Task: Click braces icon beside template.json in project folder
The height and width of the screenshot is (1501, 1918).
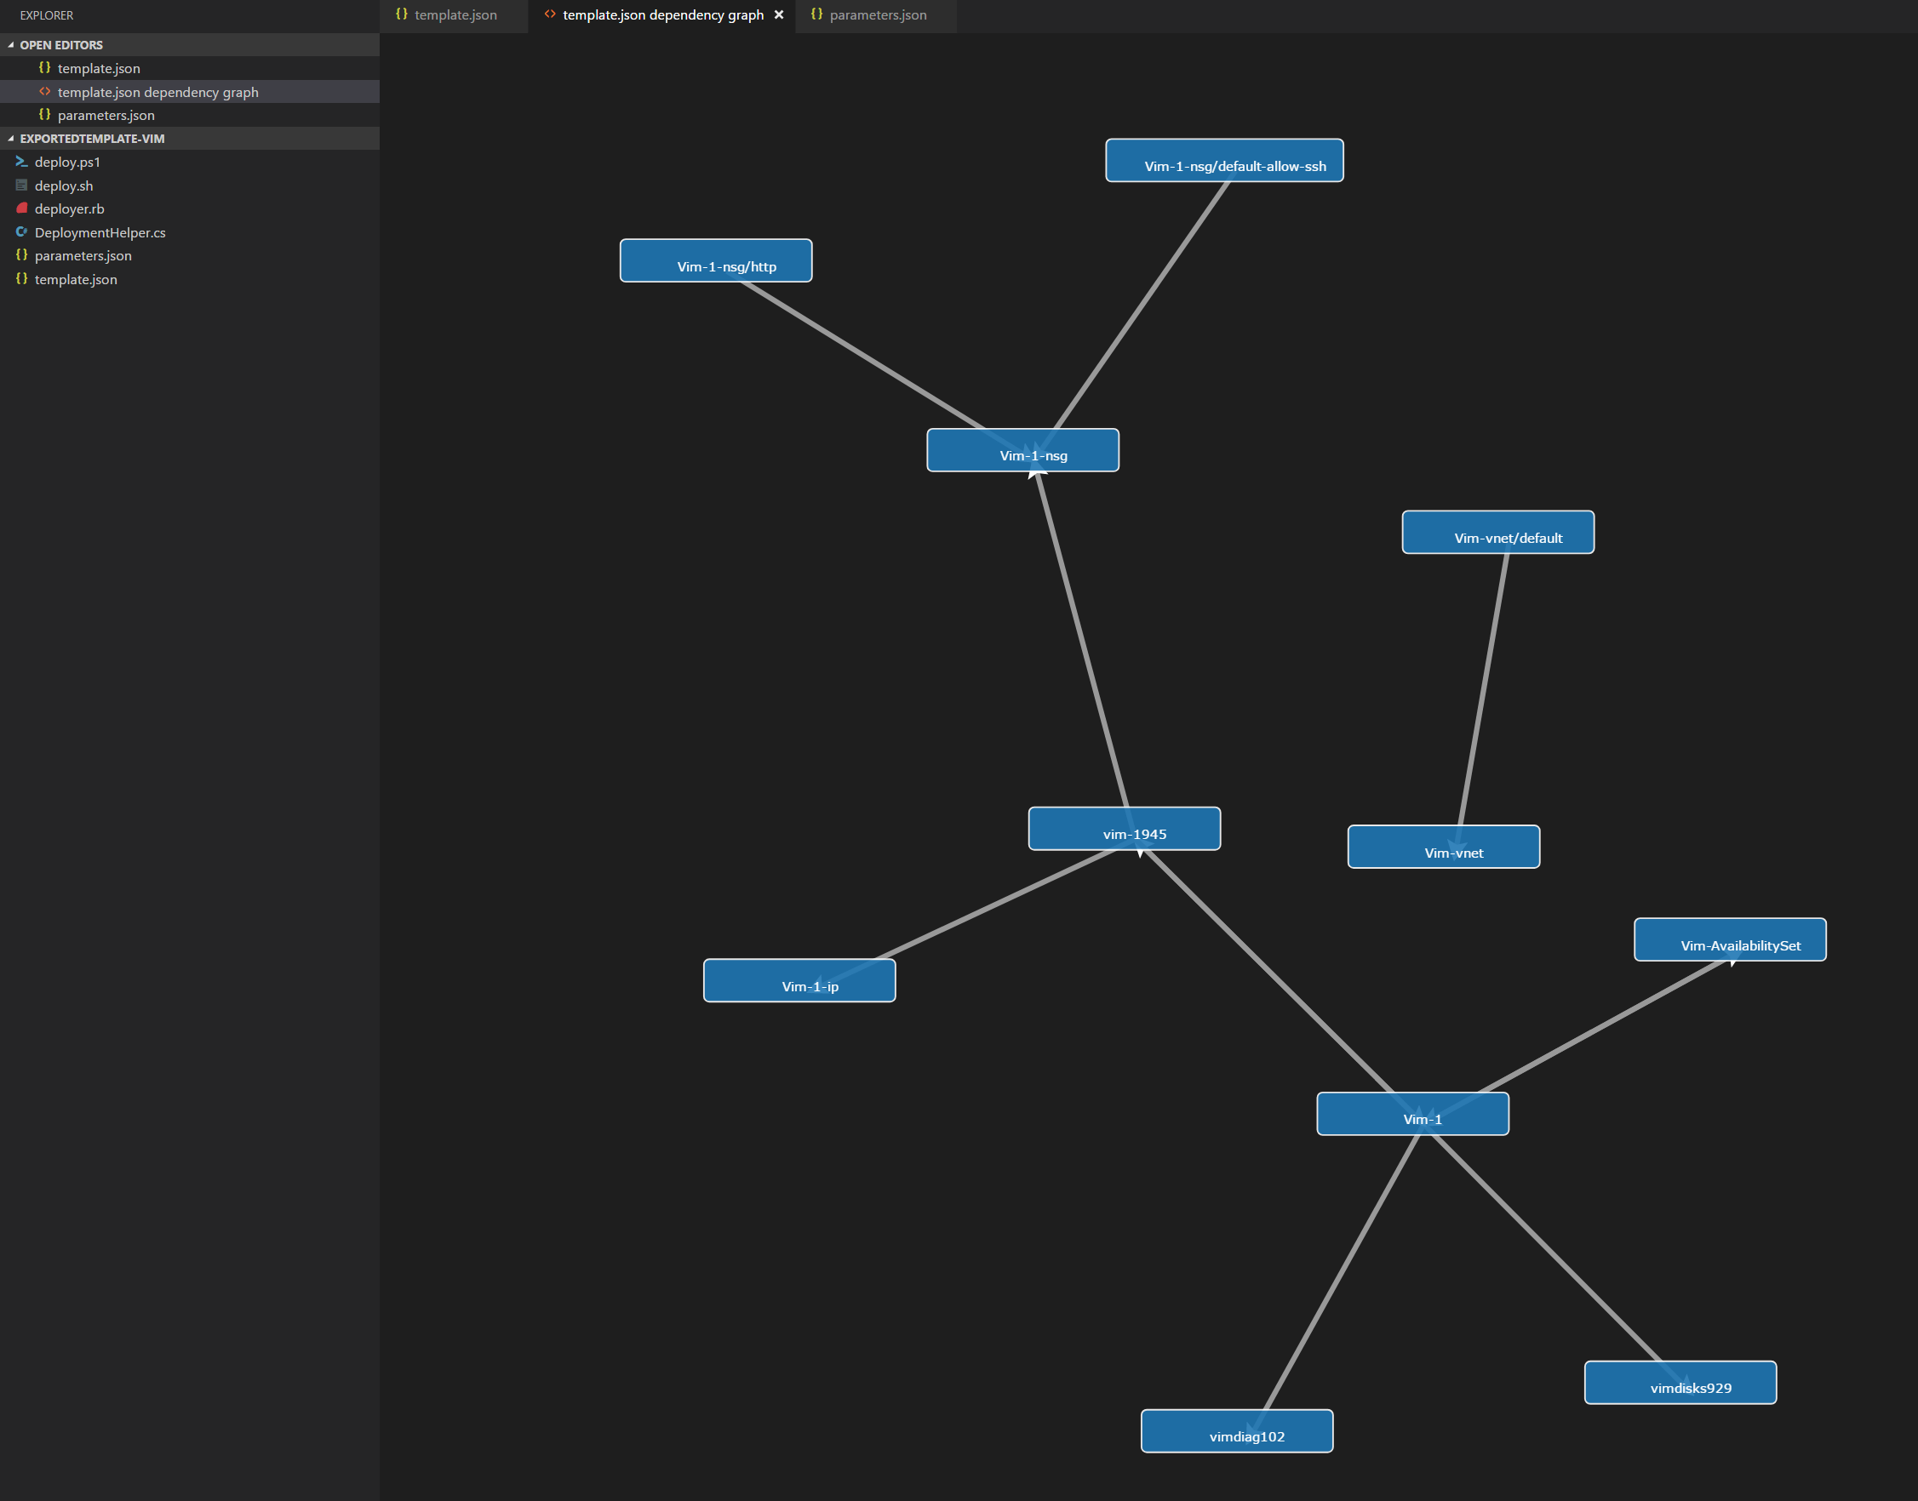Action: point(21,278)
